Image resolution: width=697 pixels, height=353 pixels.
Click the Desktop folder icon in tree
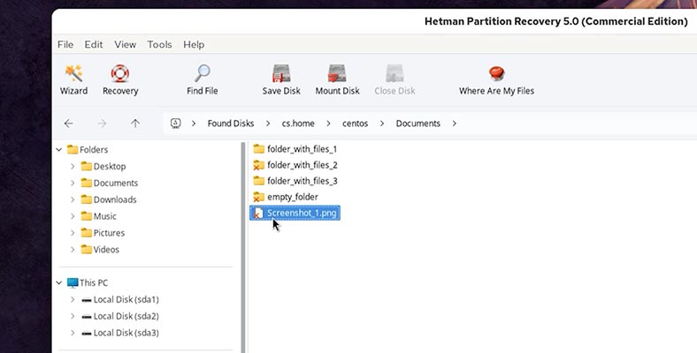coord(86,166)
